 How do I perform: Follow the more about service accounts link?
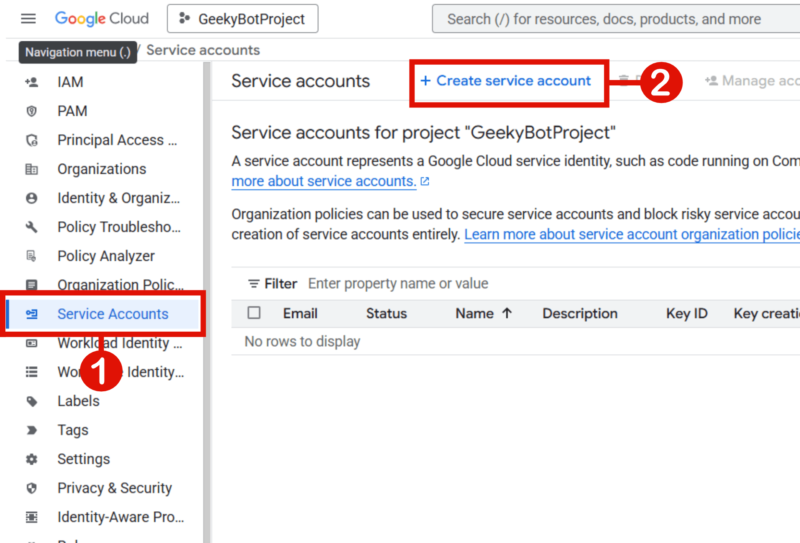pos(324,181)
